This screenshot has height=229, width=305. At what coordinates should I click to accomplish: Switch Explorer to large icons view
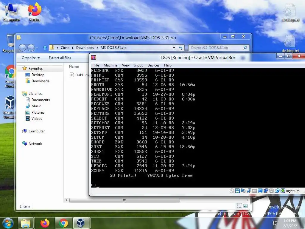point(245,206)
